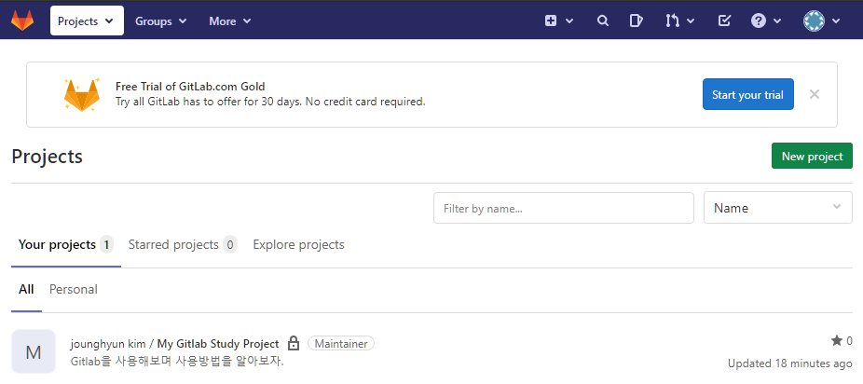Open the Help question mark menu
Screen dimensions: 863x384
[766, 21]
